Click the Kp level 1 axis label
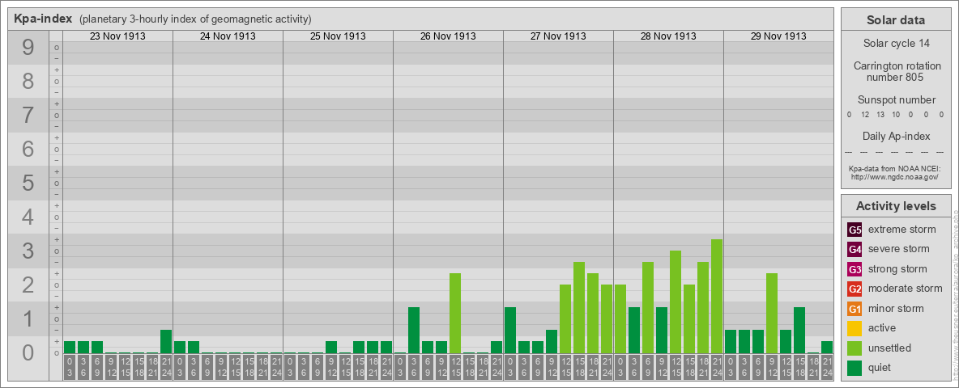Image resolution: width=959 pixels, height=388 pixels. (28, 319)
